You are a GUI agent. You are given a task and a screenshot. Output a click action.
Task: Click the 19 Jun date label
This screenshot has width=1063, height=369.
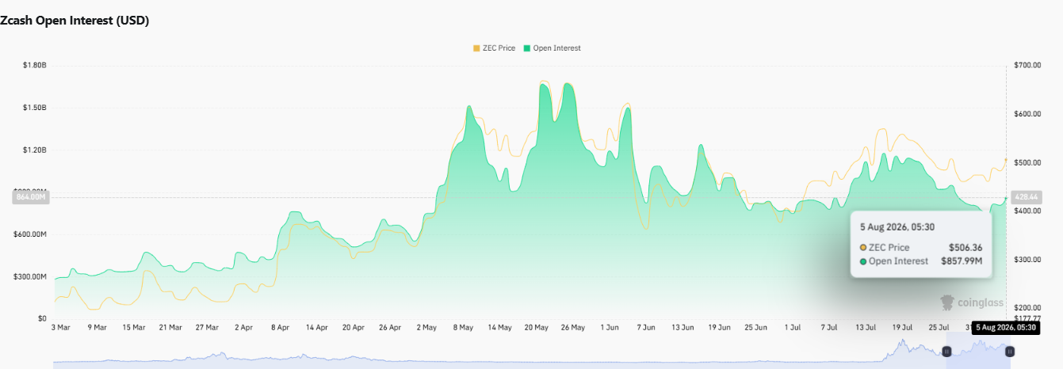719,327
